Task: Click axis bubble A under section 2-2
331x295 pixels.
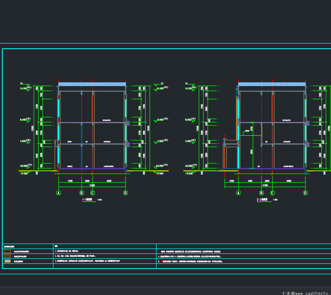Action: coord(239,193)
